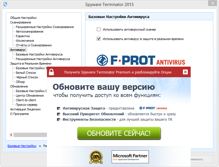Click the partly hidden Применить button
The width and height of the screenshot is (219, 167).
pos(202,159)
